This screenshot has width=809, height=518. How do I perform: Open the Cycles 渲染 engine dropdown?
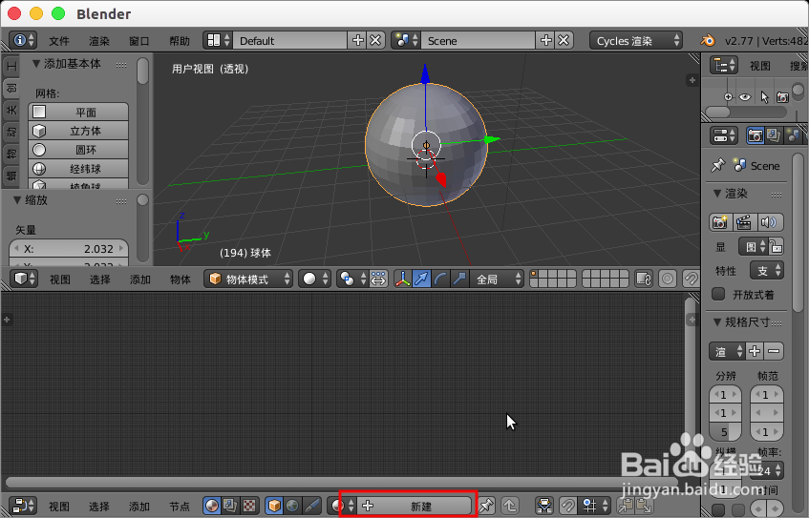coord(636,41)
